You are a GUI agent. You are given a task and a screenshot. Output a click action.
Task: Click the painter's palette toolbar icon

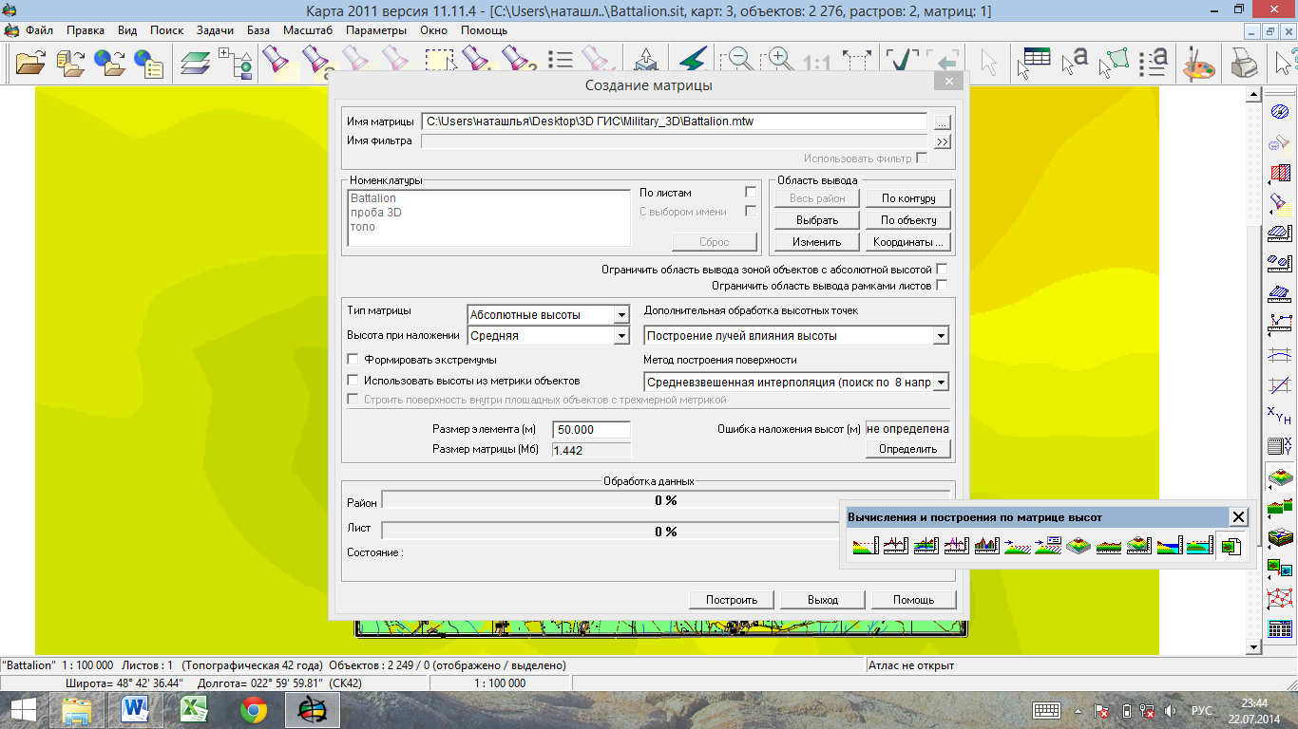[x=1198, y=63]
